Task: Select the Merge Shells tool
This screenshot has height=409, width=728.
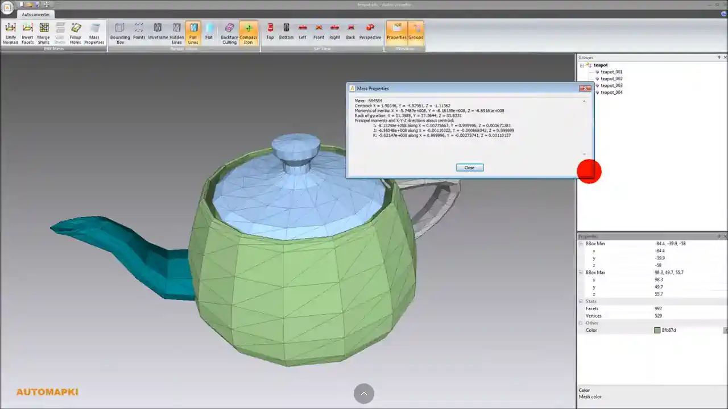Action: click(x=44, y=32)
